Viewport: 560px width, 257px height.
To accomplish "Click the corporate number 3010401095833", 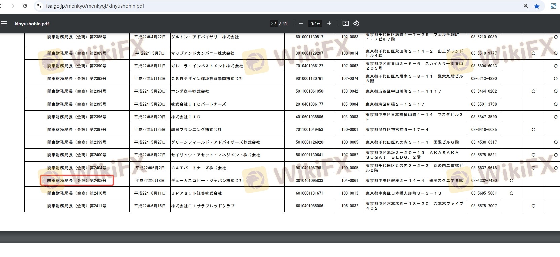I will [309, 181].
